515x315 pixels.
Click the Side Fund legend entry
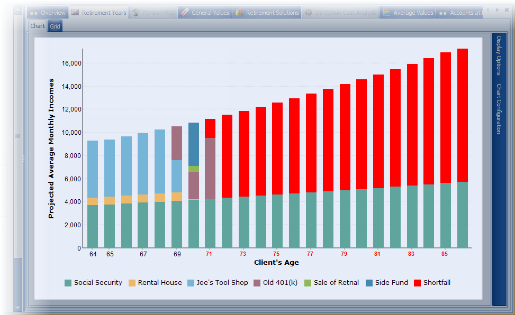pyautogui.click(x=391, y=283)
